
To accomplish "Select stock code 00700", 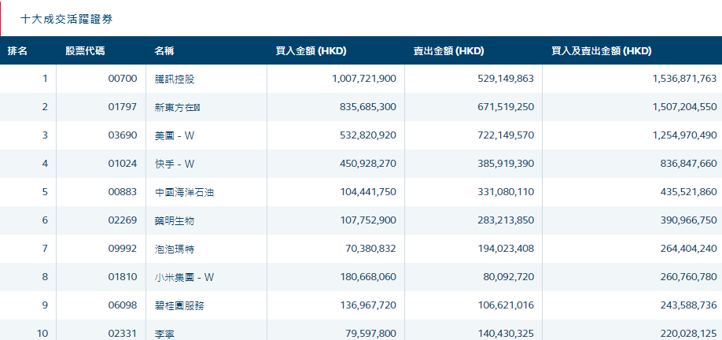I will point(123,79).
